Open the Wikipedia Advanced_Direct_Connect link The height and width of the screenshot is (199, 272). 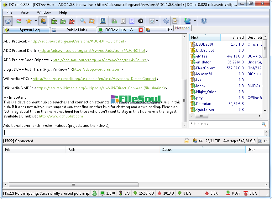[x=95, y=79]
